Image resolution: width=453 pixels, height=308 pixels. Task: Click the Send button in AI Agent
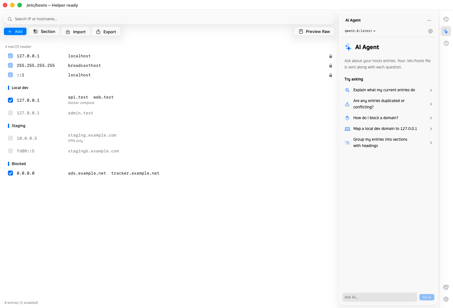click(427, 297)
